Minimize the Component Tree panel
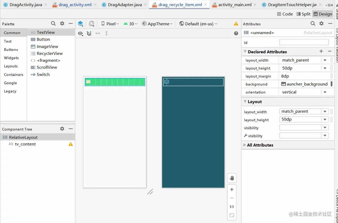Image resolution: width=338 pixels, height=223 pixels. 71,129
